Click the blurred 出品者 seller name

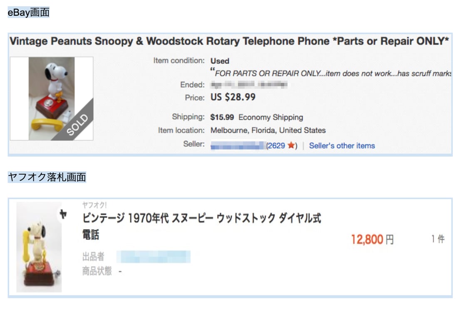tap(153, 257)
